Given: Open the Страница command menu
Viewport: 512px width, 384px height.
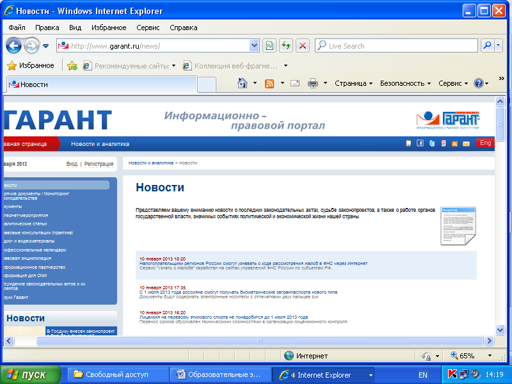Looking at the screenshot, I should (354, 83).
